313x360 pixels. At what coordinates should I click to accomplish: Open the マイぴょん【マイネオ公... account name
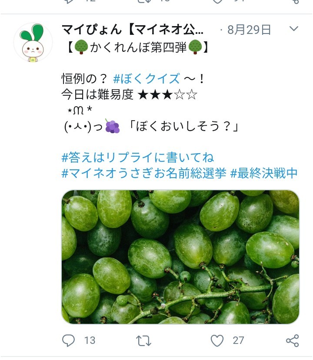point(132,30)
